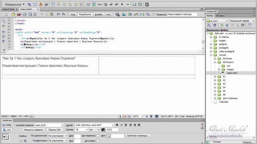Viewport: 257px width, 144px height.
Task: Click the Open file folder icon
Action: 13,14
